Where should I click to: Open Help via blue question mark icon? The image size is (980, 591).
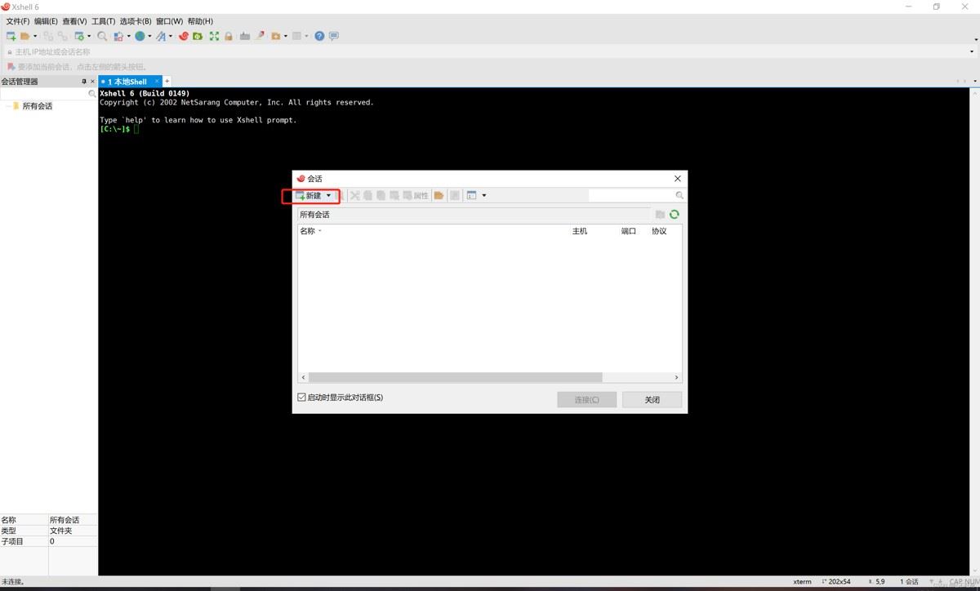(x=319, y=36)
